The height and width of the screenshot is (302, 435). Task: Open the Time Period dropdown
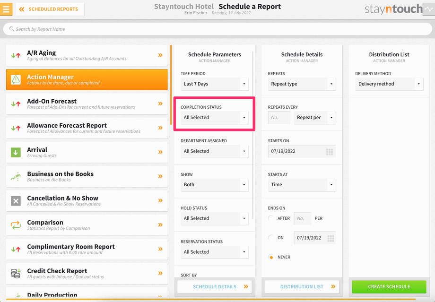pos(215,84)
